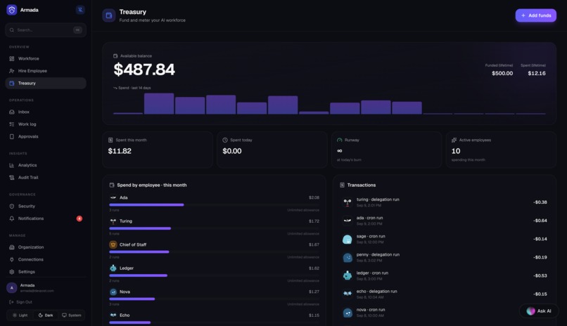Click the $487.84 available balance
Viewport: 567px width, 326px height.
144,70
